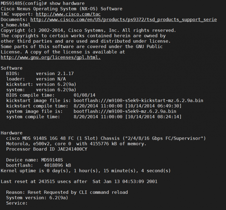Click the "Hardware" section heading
Viewport: 226px width, 210px height.
[x=11, y=133]
